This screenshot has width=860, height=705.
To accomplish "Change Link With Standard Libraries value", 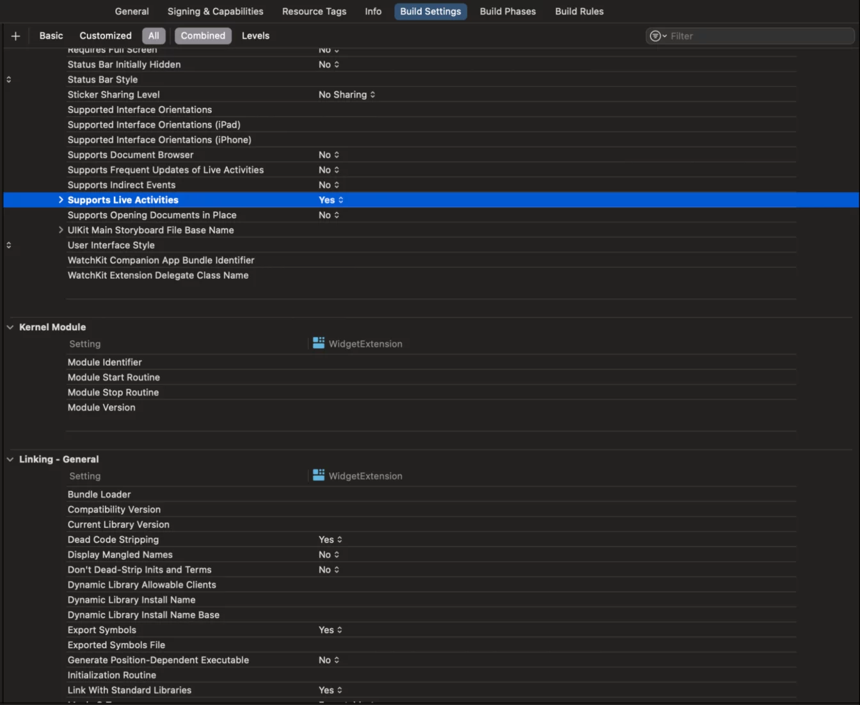I will (x=330, y=690).
